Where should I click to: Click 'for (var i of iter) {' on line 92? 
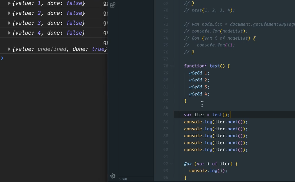(211, 164)
